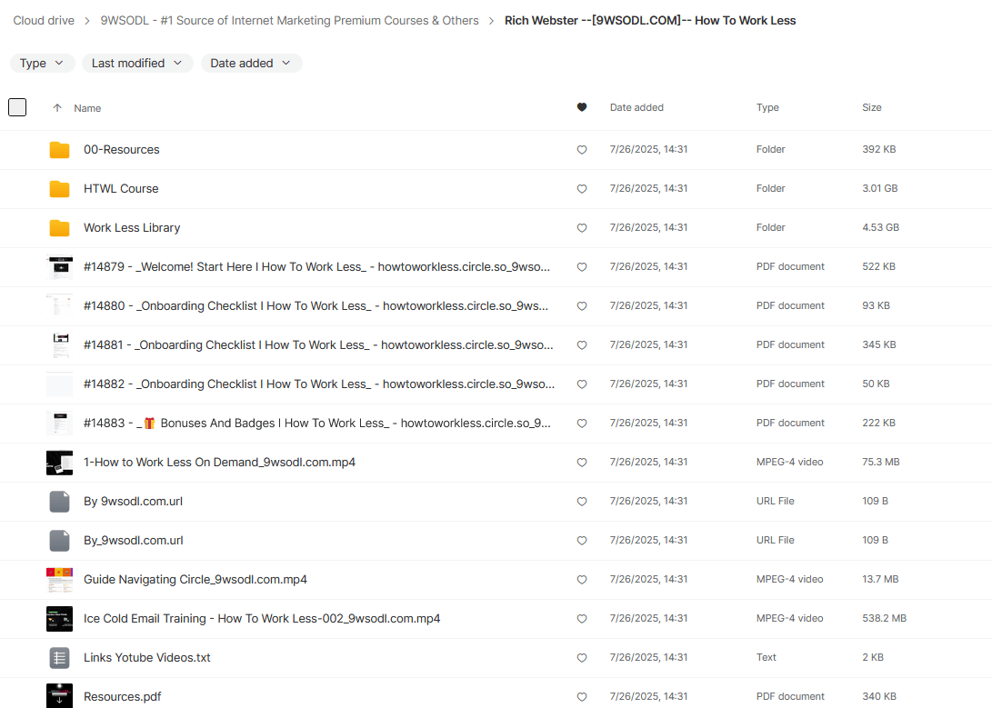Expand the Last modified filter

click(x=137, y=63)
